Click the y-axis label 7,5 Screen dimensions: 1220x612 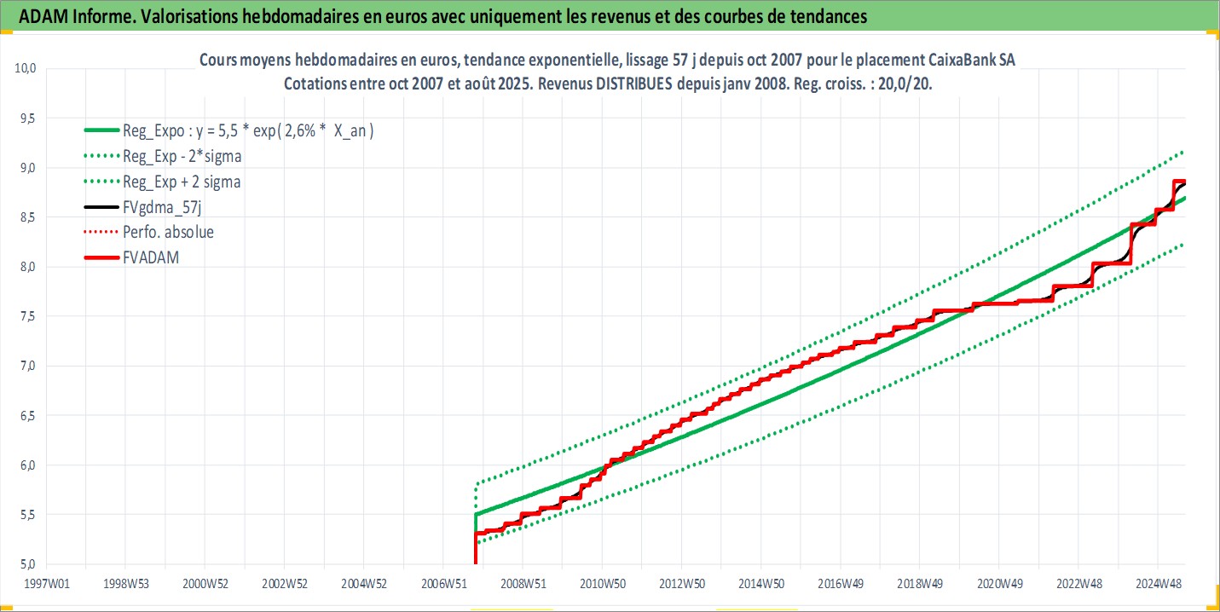(27, 316)
